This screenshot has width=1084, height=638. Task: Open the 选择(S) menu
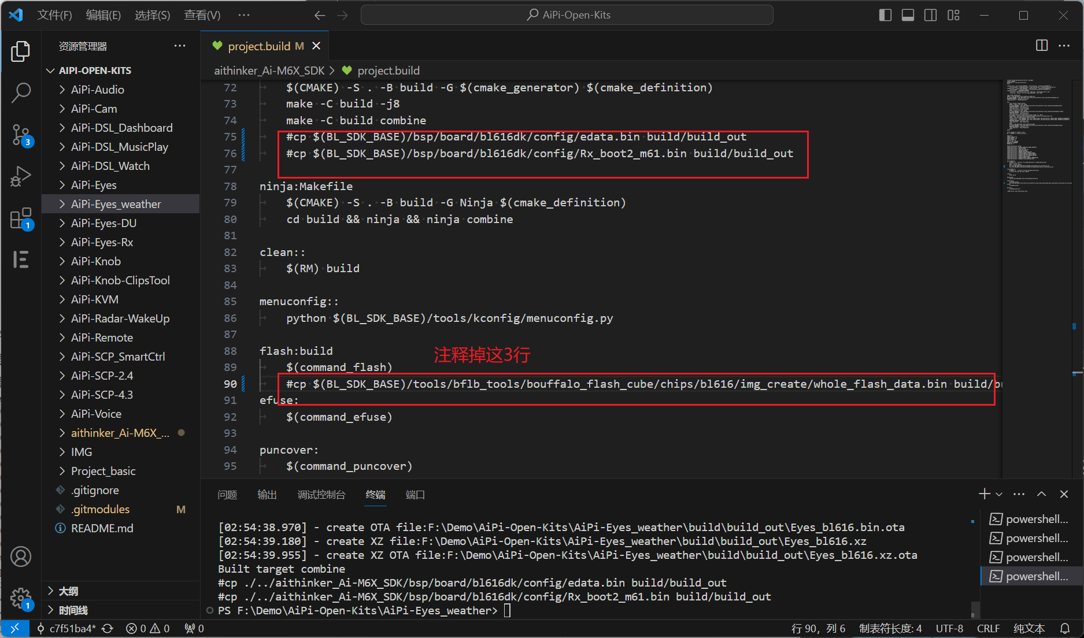point(153,15)
